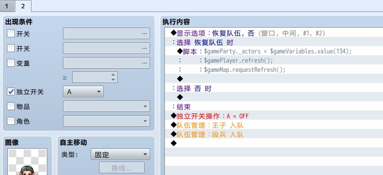Image resolution: width=383 pixels, height=175 pixels.
Task: Select the 显示选项 command line
Action: point(274,33)
